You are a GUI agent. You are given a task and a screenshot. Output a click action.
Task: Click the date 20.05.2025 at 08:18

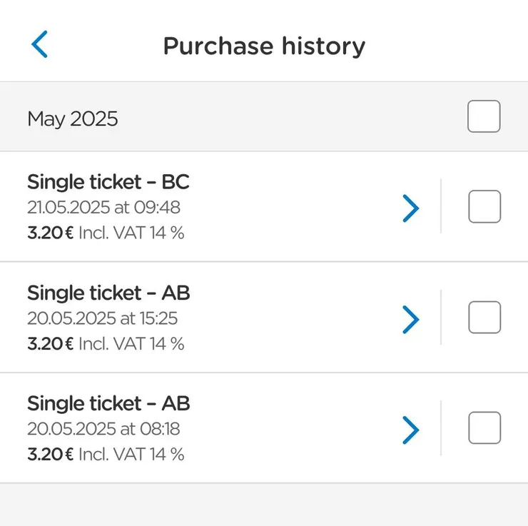pos(103,429)
